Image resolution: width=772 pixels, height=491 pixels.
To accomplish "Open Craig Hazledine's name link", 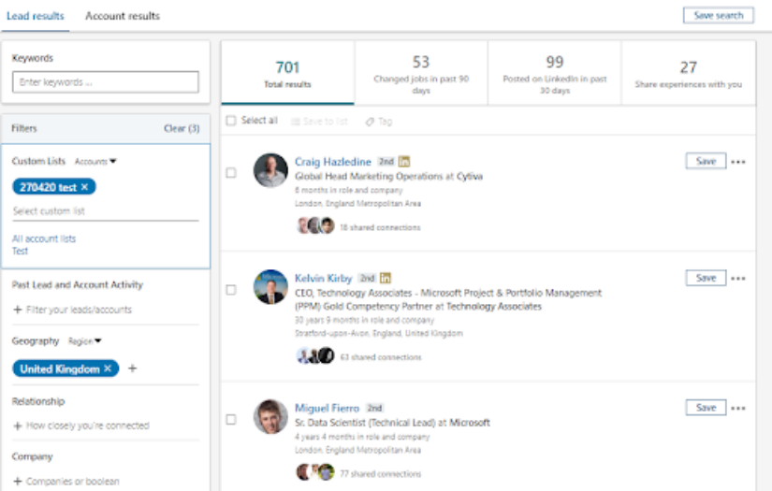I will tap(333, 162).
